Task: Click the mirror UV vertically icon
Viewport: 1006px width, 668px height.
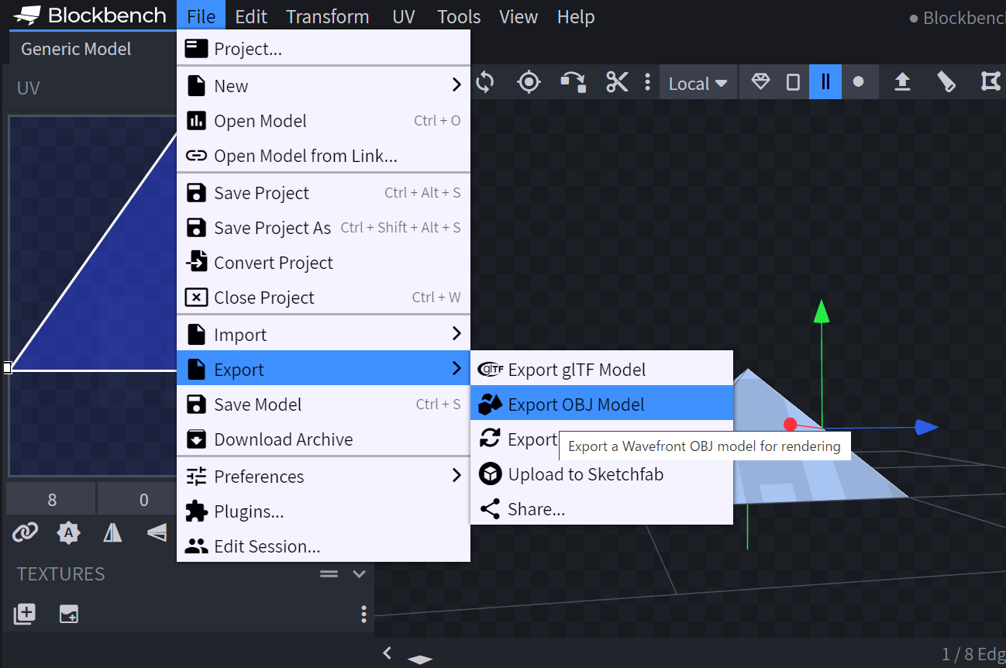Action: (157, 532)
